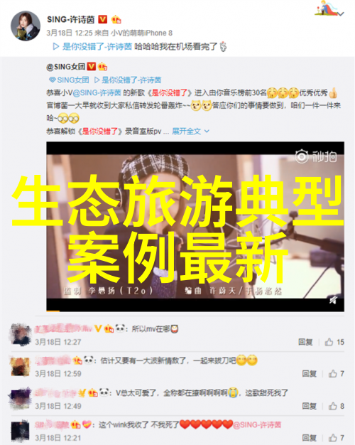Like the comment with 8 likes
This screenshot has width=355, height=445.
pos(337,406)
